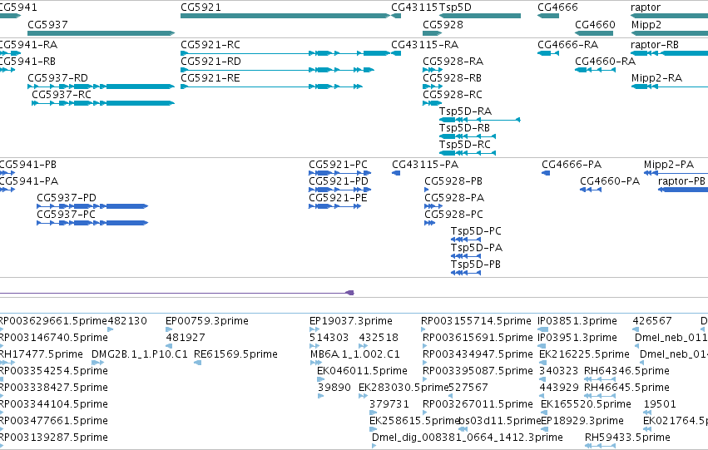708x450 pixels.
Task: Select the Tsp5D-PB protein label
Action: click(x=476, y=265)
